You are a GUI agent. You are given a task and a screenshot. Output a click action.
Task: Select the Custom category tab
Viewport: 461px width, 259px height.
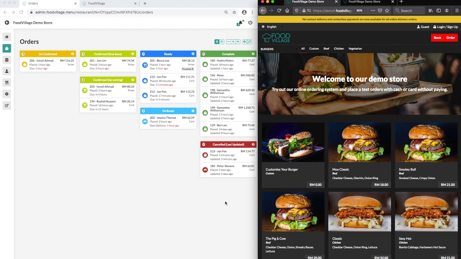[314, 49]
